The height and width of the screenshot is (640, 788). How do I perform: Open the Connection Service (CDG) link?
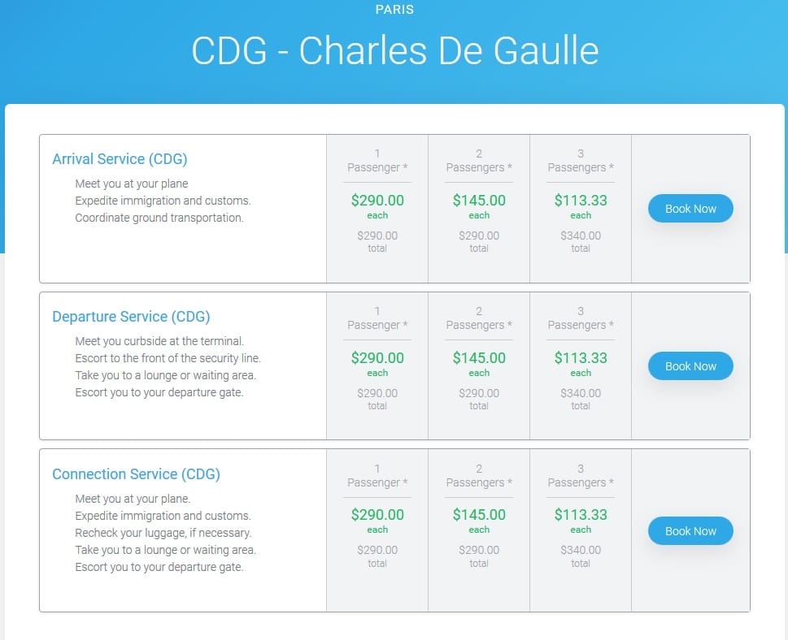pyautogui.click(x=136, y=474)
